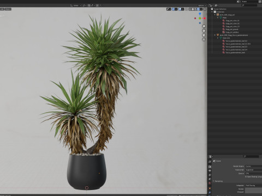Screen dimensions: 262x196
Task: Toggle X-ray mode
Action: point(186,9)
